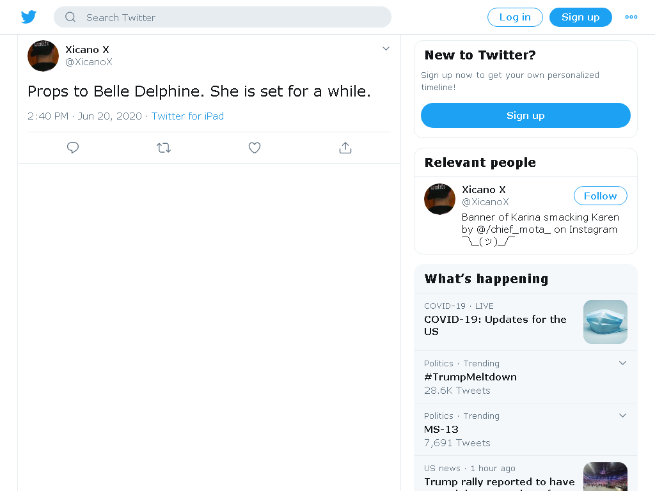This screenshot has width=655, height=491.
Task: Expand the tweet options chevron
Action: click(x=386, y=49)
